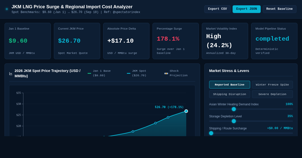Click the $26.70 (+178.1%) chart annotation
This screenshot has height=158, width=302.
point(169,107)
